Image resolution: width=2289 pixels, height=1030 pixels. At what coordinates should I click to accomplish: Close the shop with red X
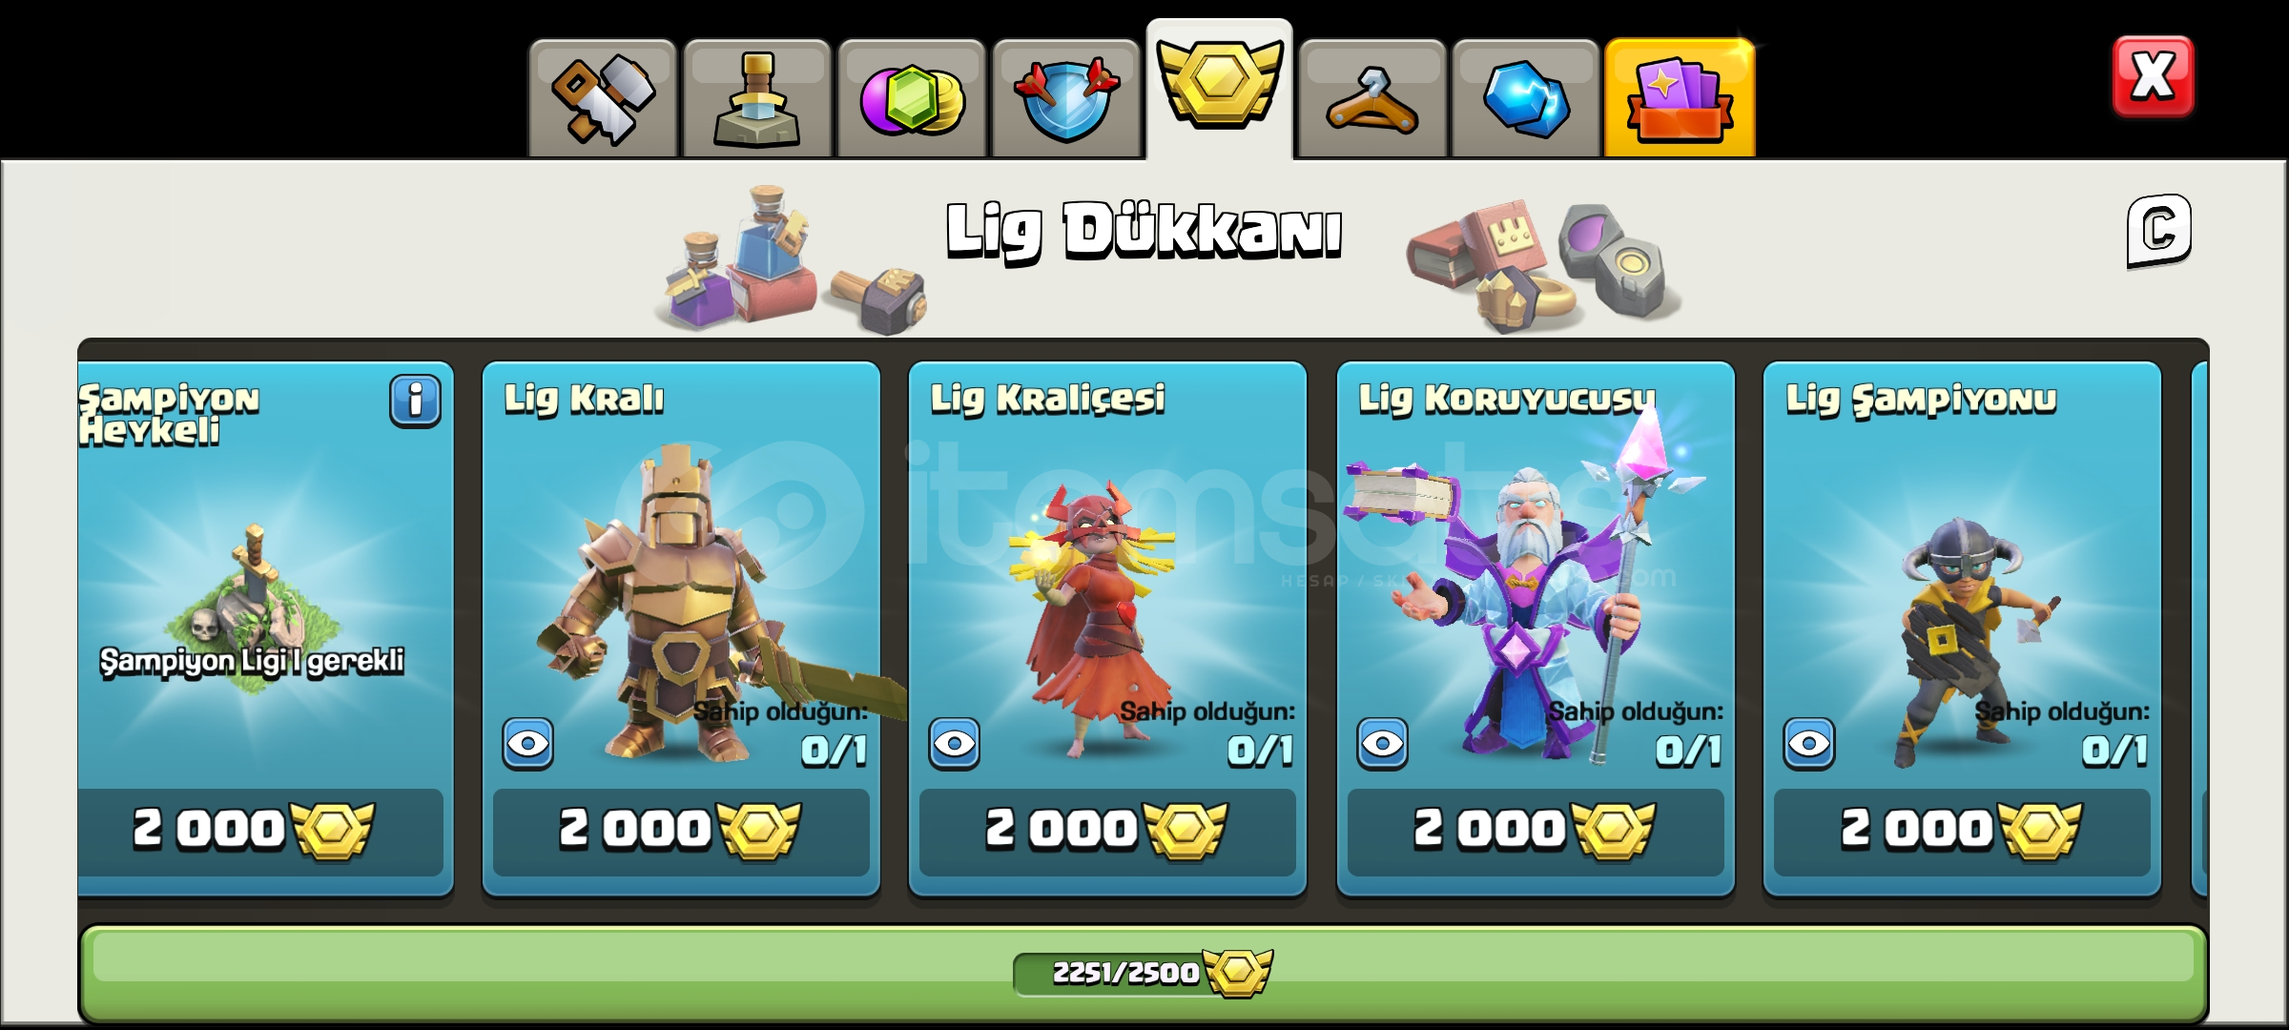2154,76
